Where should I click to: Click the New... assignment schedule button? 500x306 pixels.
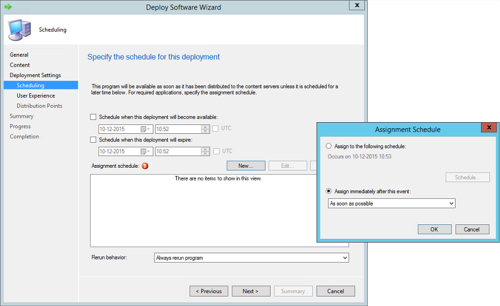(246, 165)
